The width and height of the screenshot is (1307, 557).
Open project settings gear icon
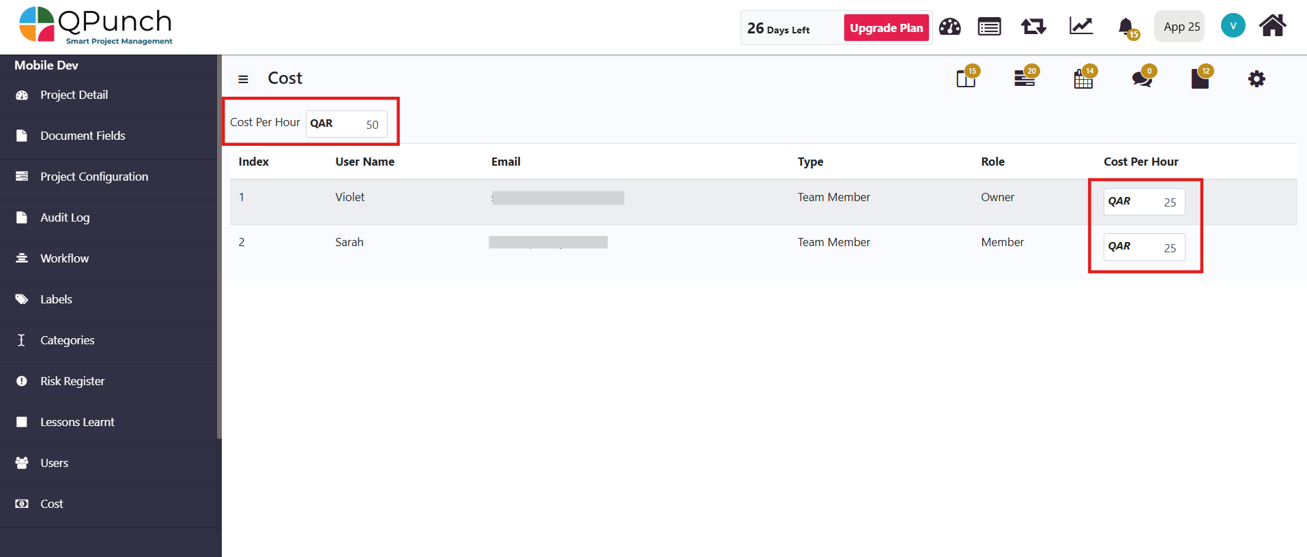[x=1256, y=79]
